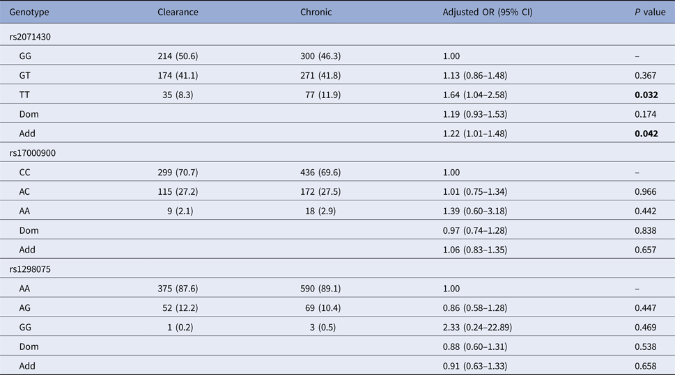Viewport: 675px width, 375px height.
Task: Click the Adjusted OR (95% CI) header
Action: tap(488, 13)
